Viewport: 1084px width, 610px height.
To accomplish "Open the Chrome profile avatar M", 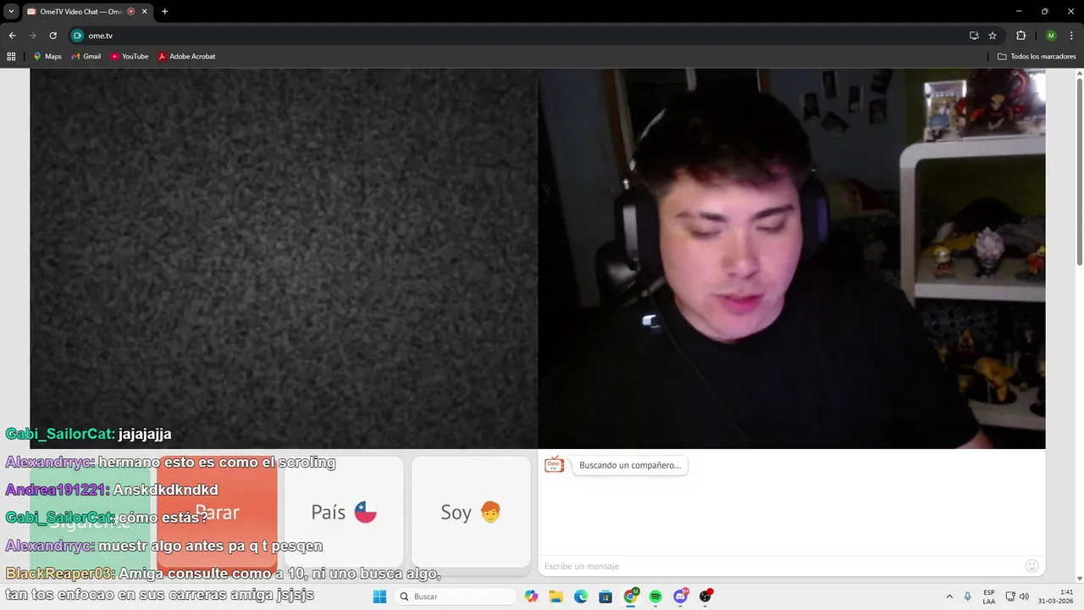I will [x=1051, y=36].
